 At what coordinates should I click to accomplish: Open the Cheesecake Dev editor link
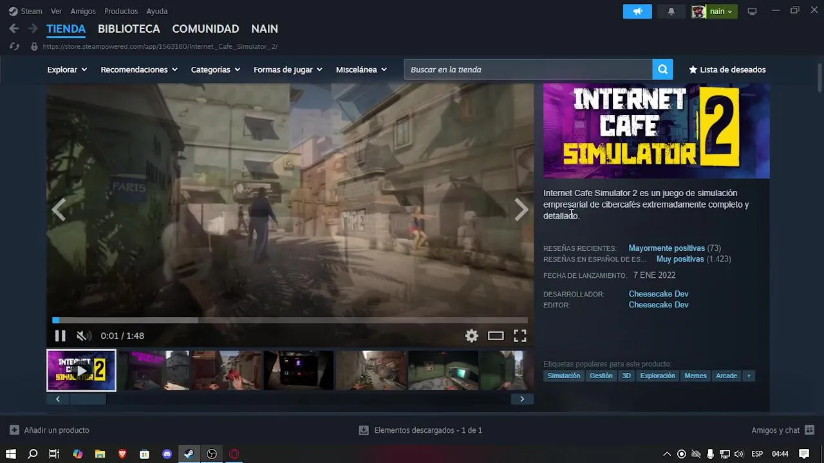[x=659, y=305]
